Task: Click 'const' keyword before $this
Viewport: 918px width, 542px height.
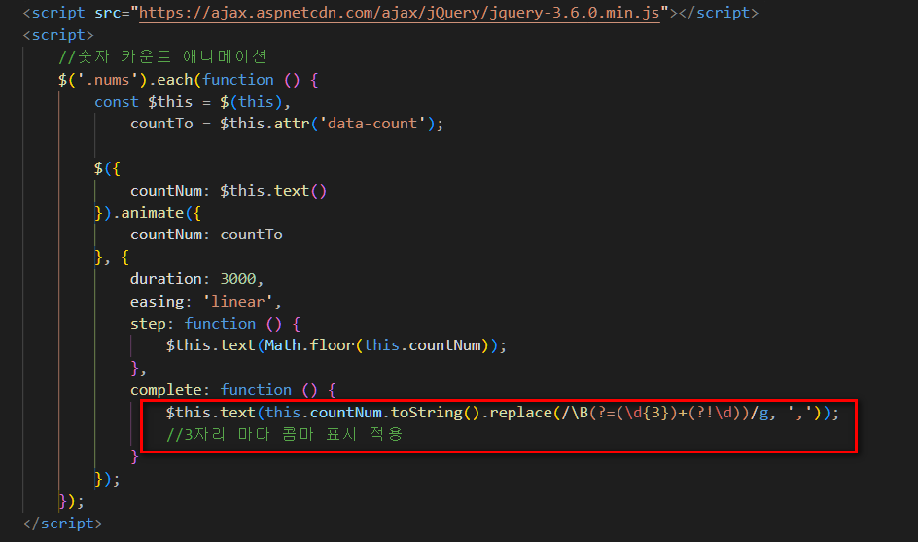Action: [x=117, y=102]
